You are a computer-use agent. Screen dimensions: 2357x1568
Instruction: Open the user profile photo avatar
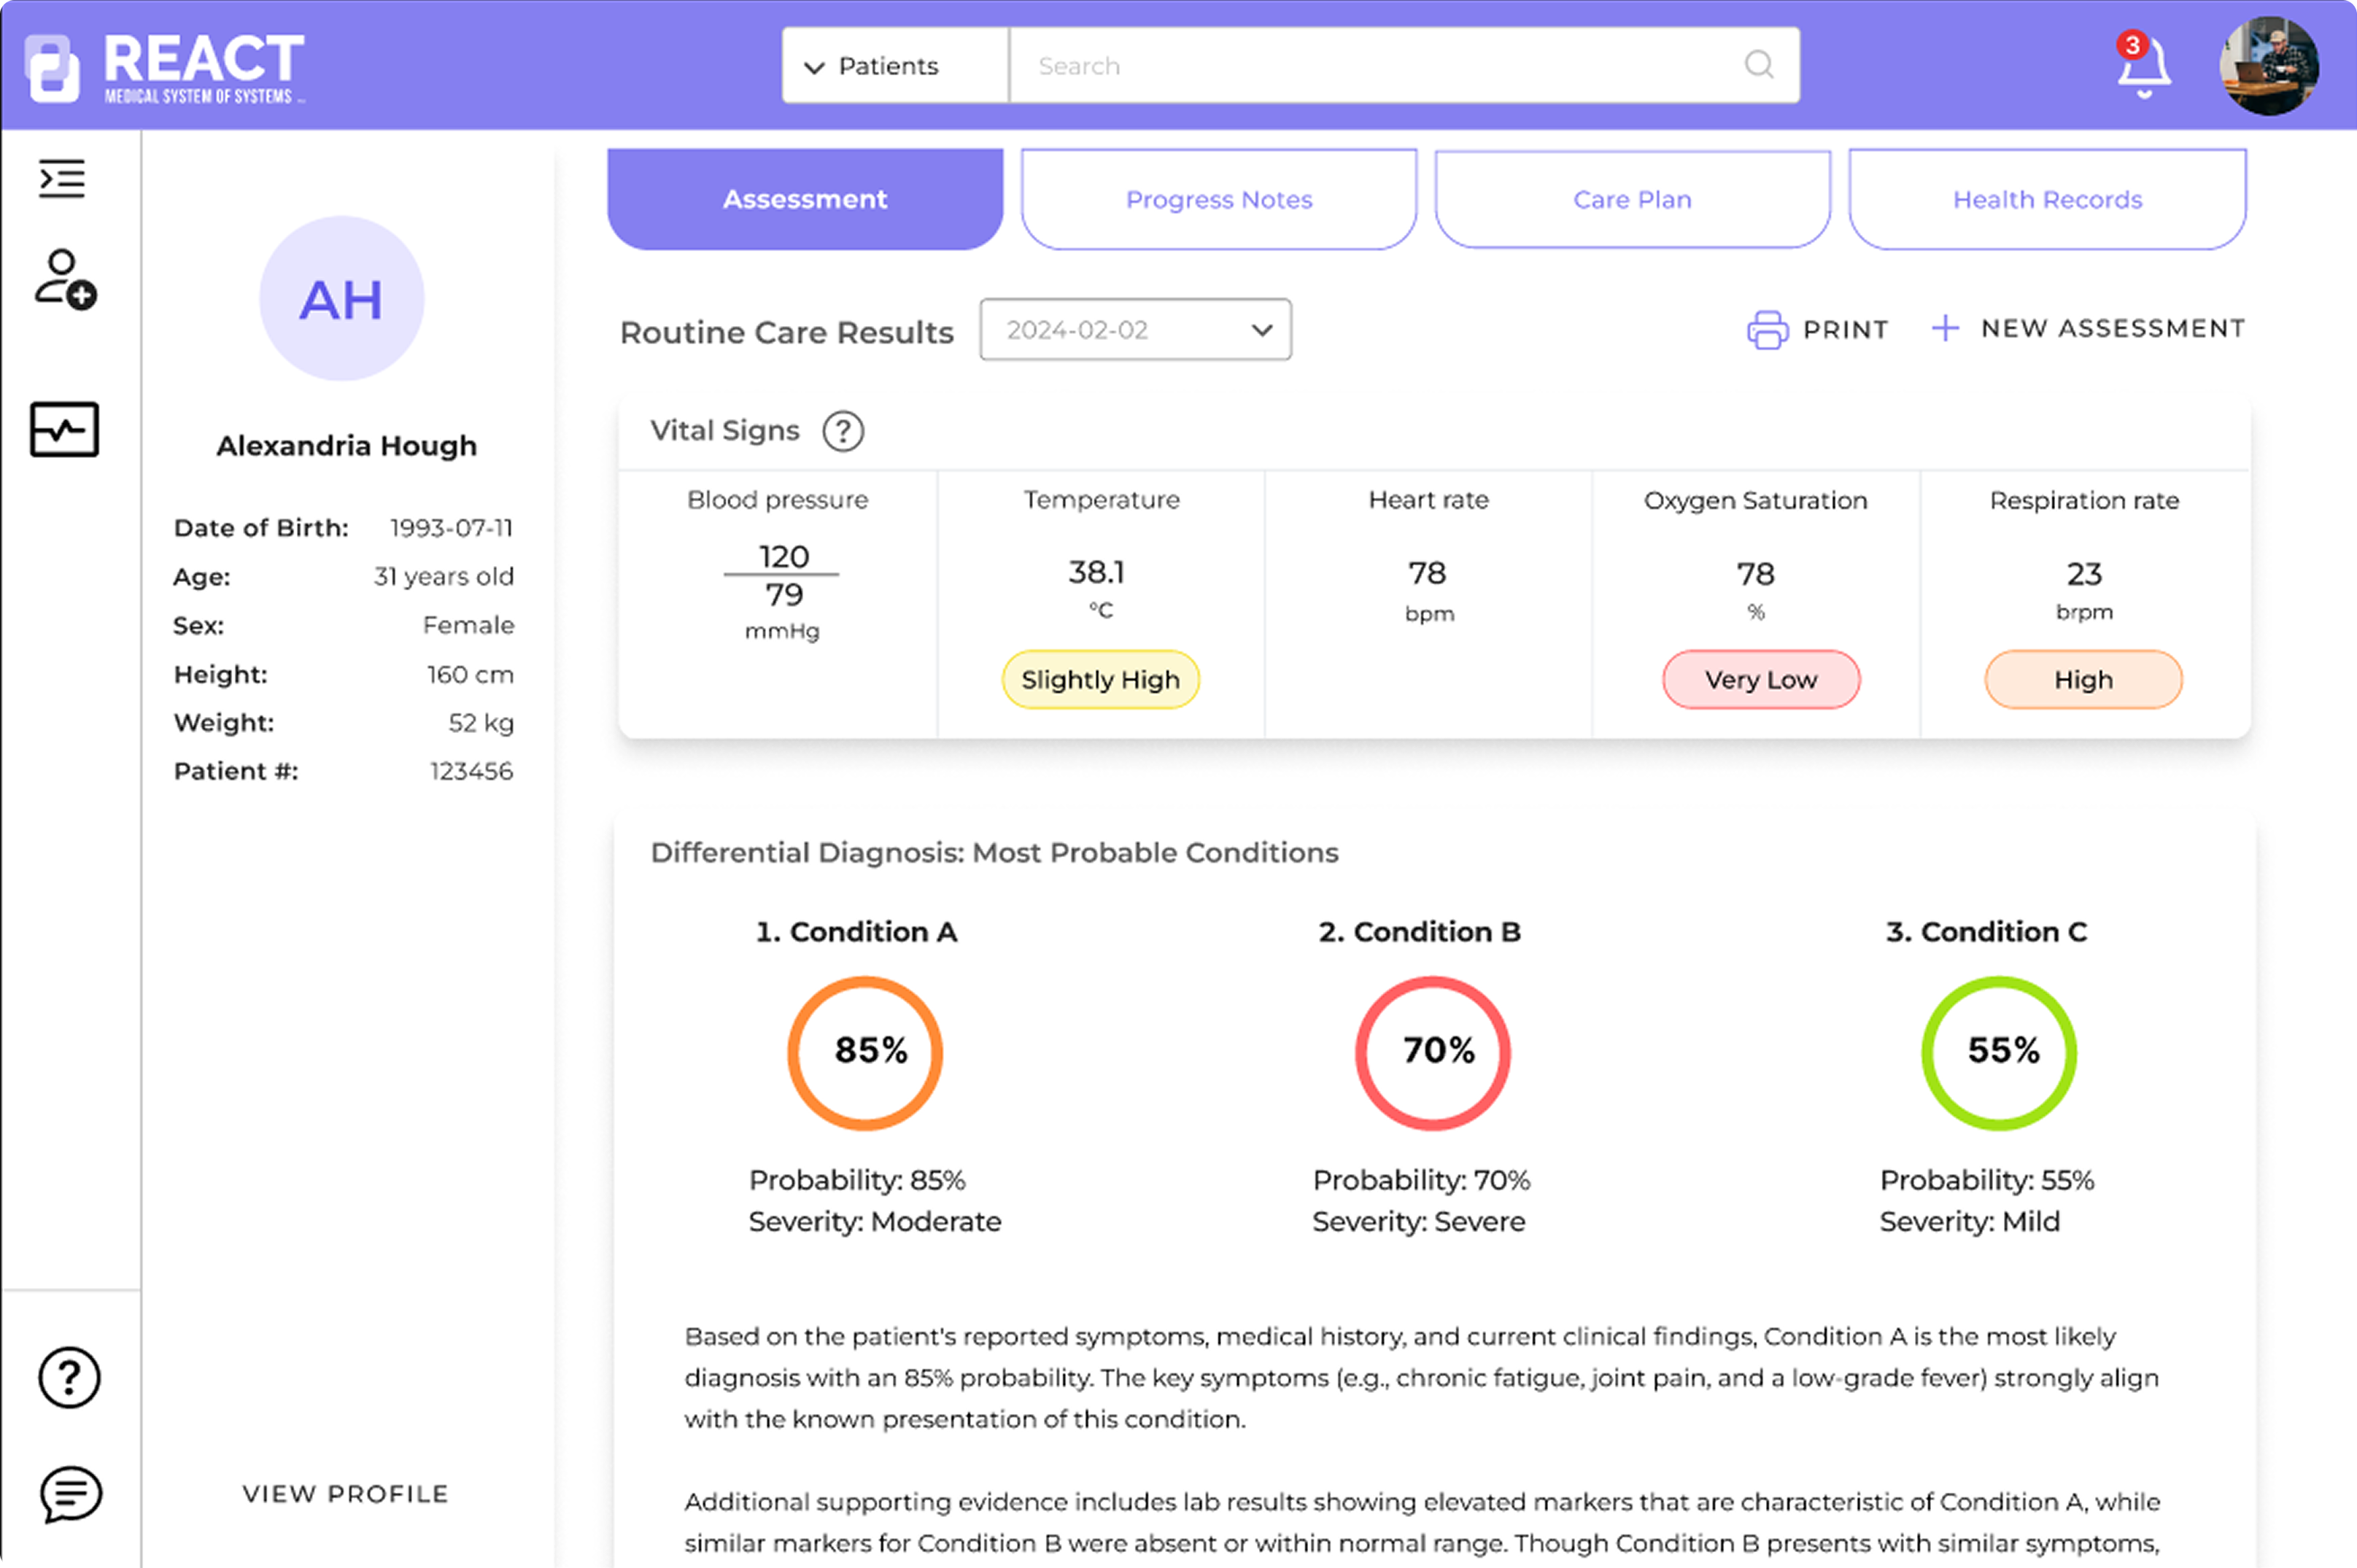pyautogui.click(x=2268, y=66)
